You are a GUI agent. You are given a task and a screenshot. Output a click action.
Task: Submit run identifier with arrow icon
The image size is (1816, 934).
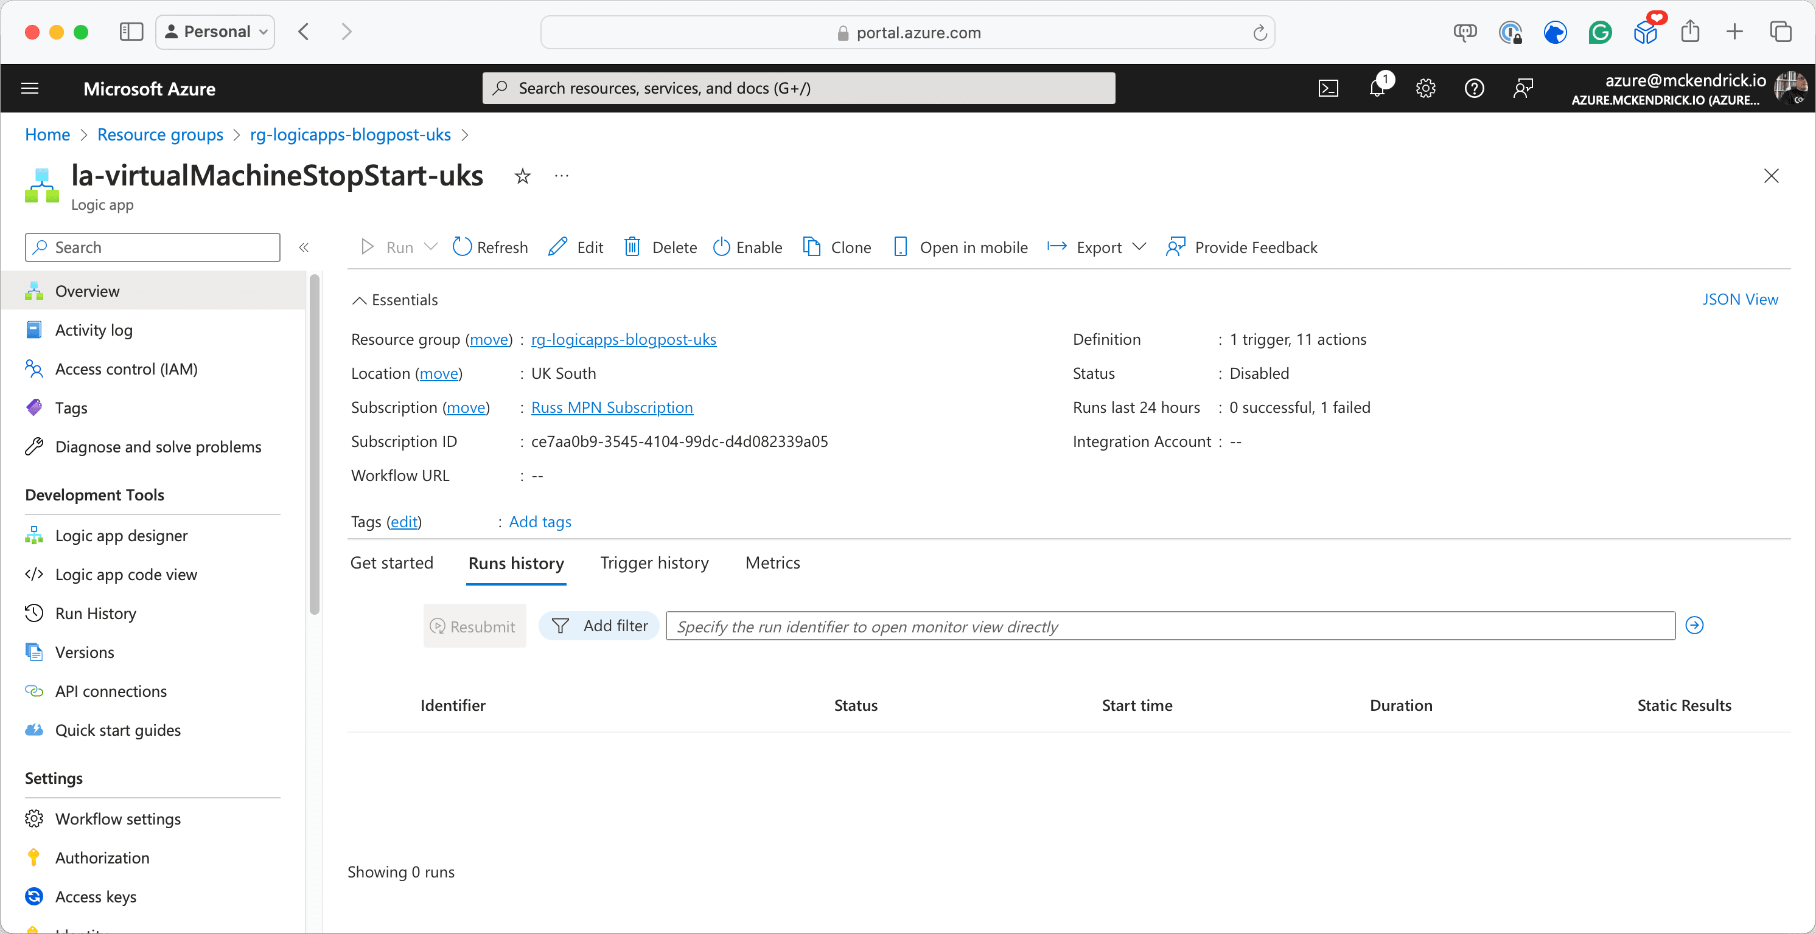coord(1694,626)
